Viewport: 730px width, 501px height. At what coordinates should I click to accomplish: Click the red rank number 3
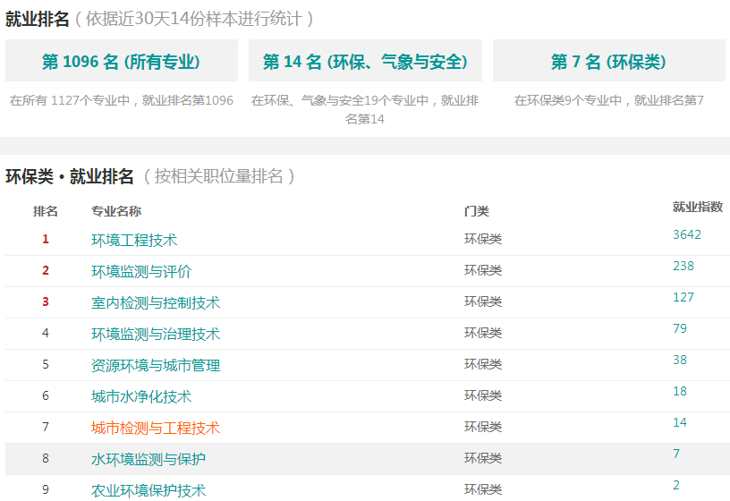[x=45, y=301]
